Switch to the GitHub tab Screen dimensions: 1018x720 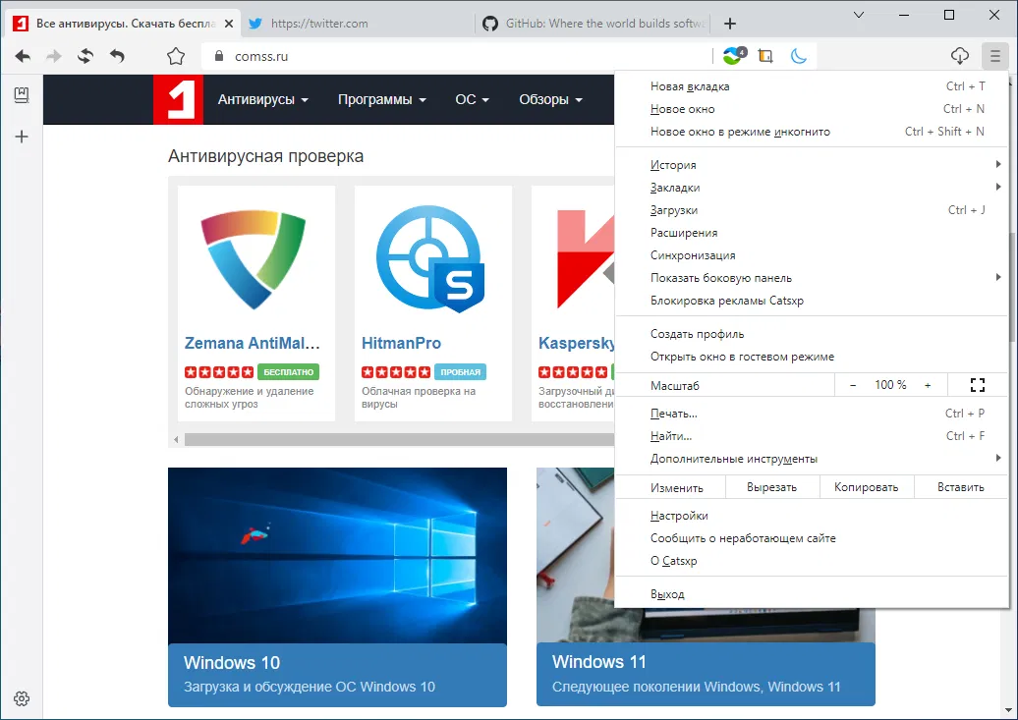point(593,24)
